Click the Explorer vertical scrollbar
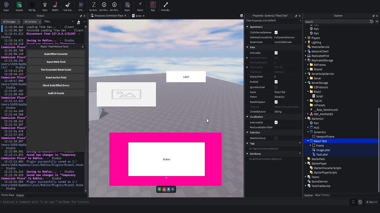The image size is (380, 213). tap(379, 150)
